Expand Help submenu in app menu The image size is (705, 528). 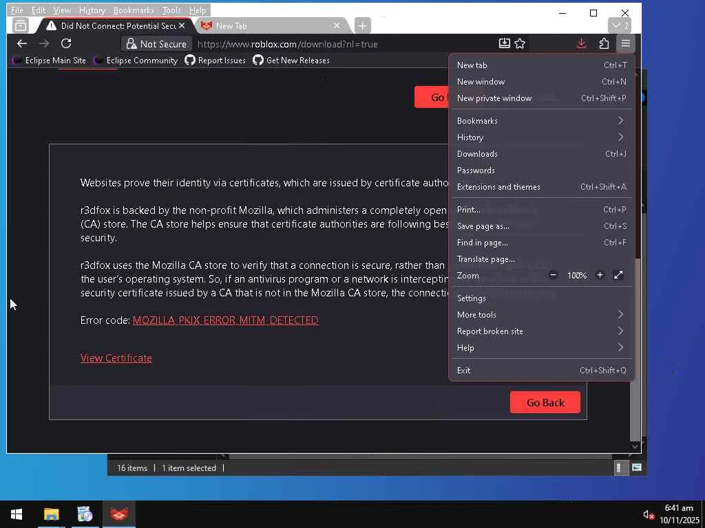tap(541, 348)
